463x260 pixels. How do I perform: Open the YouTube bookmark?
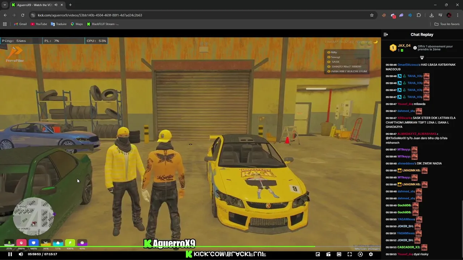pyautogui.click(x=39, y=24)
